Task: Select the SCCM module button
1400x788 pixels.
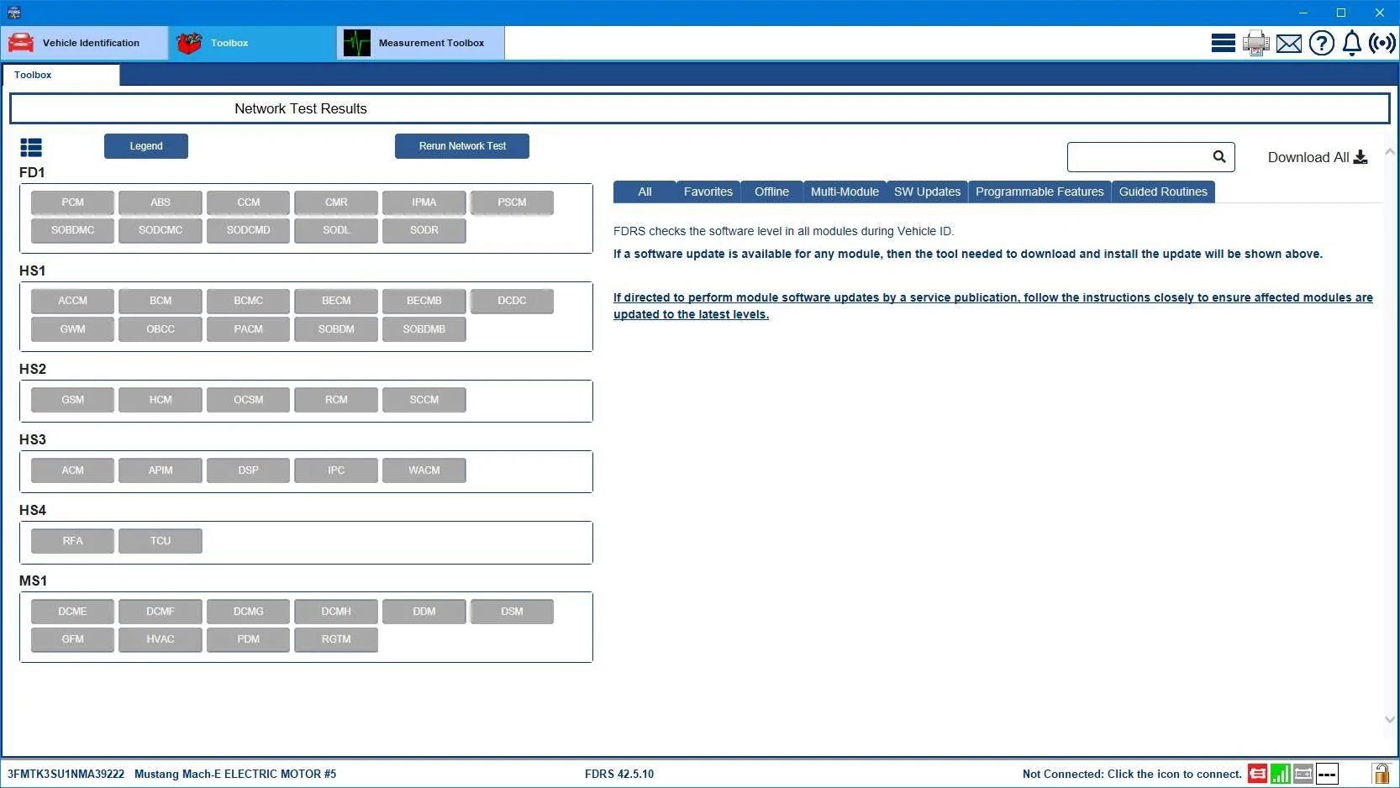Action: [424, 400]
